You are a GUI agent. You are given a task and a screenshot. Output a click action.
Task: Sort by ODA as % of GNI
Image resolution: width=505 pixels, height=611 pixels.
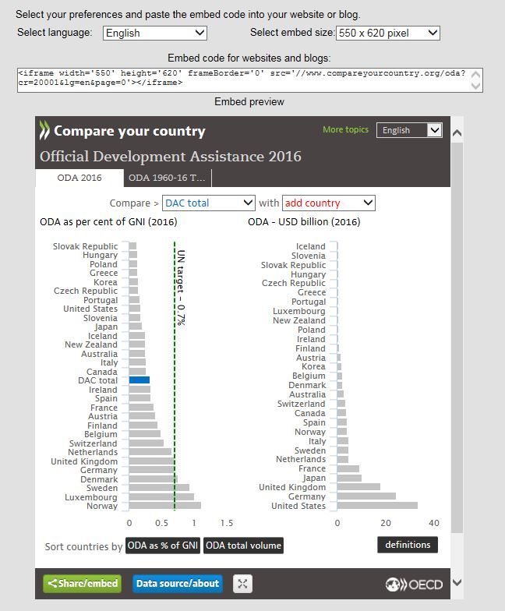[162, 546]
